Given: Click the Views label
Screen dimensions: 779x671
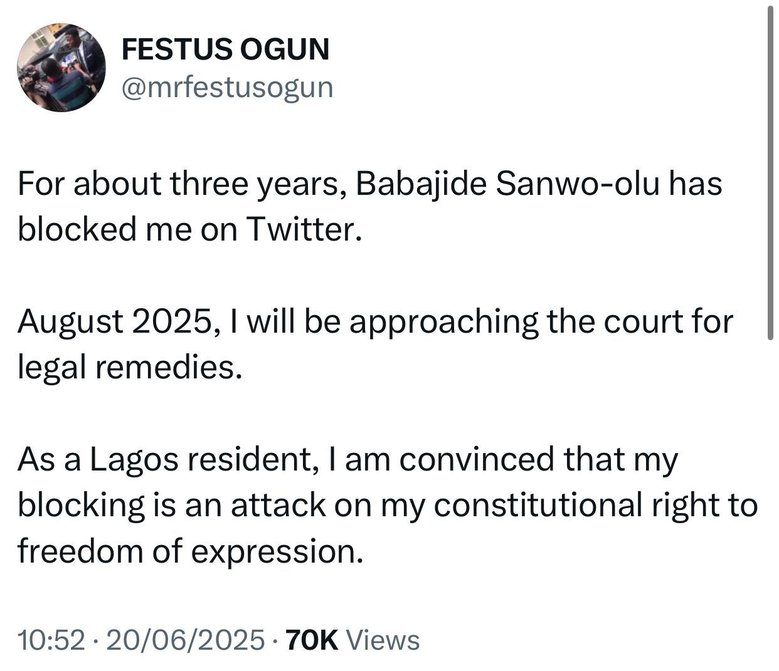Looking at the screenshot, I should (x=383, y=640).
